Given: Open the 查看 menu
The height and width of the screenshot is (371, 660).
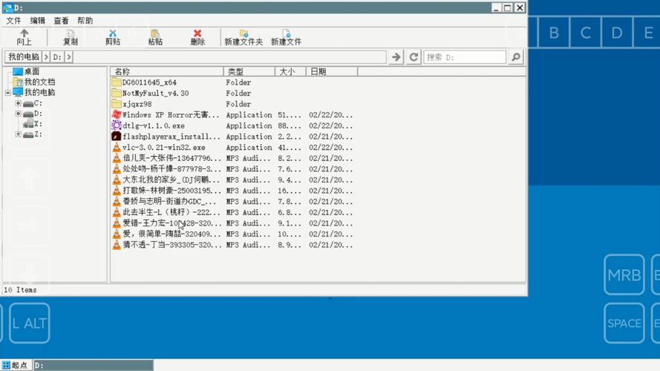Looking at the screenshot, I should (61, 21).
